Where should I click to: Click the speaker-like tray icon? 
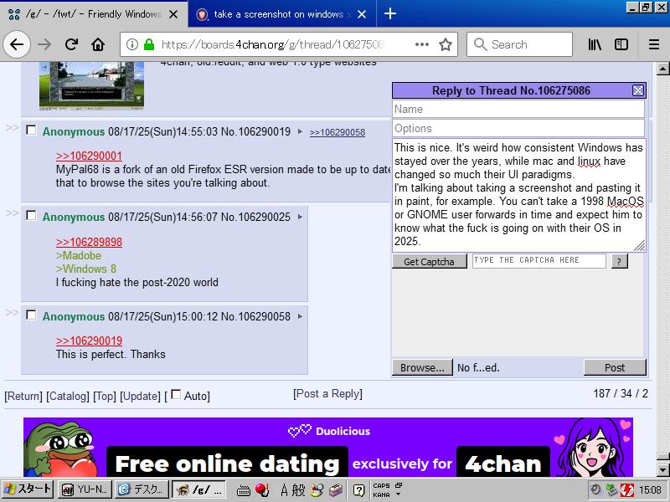coord(595,490)
